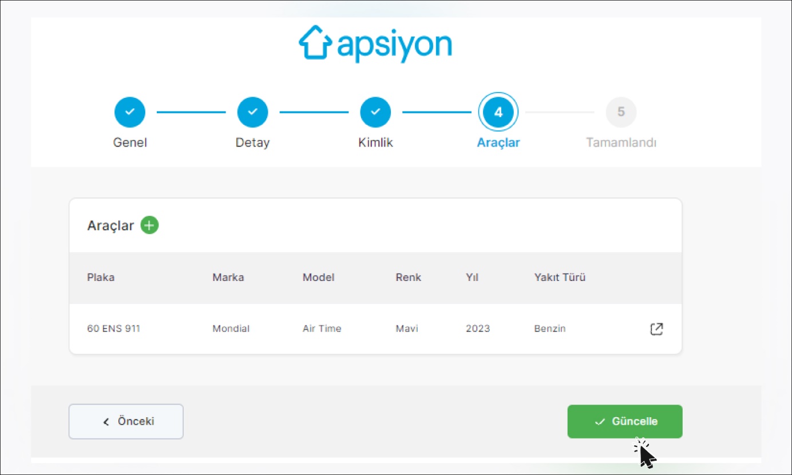Click the Araçlar section heading
The image size is (792, 475).
tap(110, 225)
